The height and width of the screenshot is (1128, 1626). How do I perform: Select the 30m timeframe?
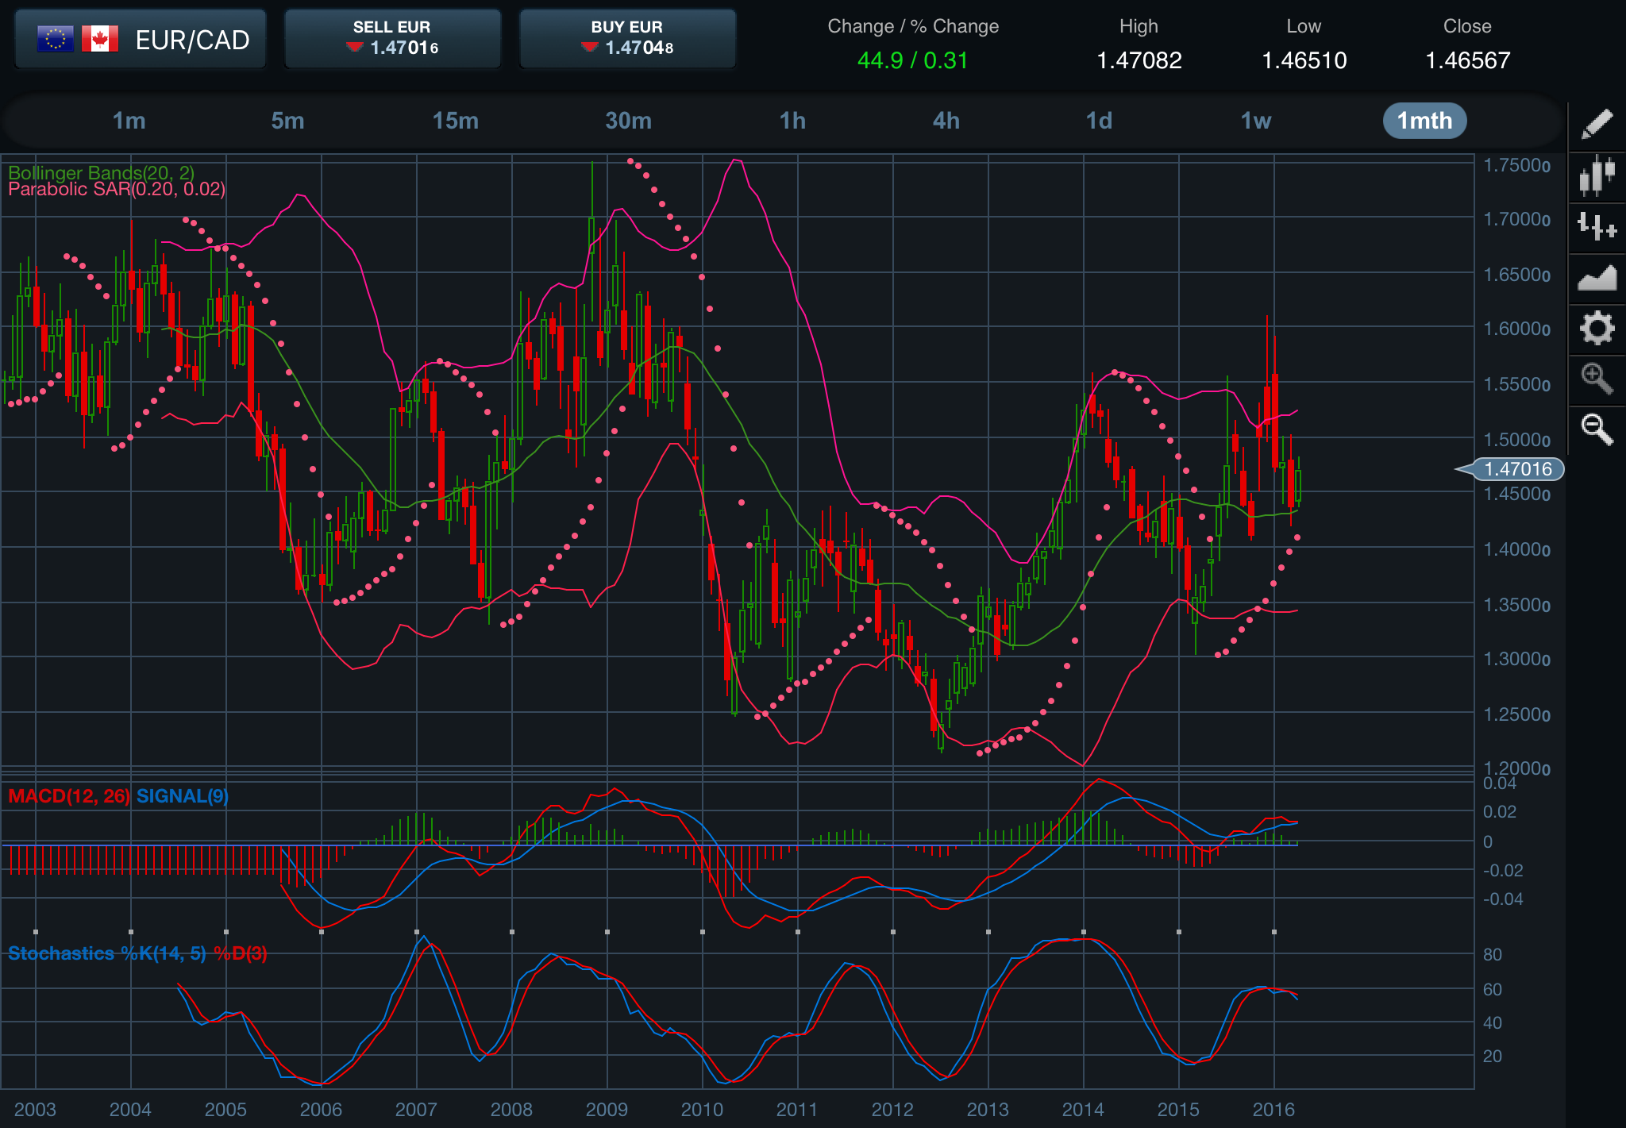629,121
